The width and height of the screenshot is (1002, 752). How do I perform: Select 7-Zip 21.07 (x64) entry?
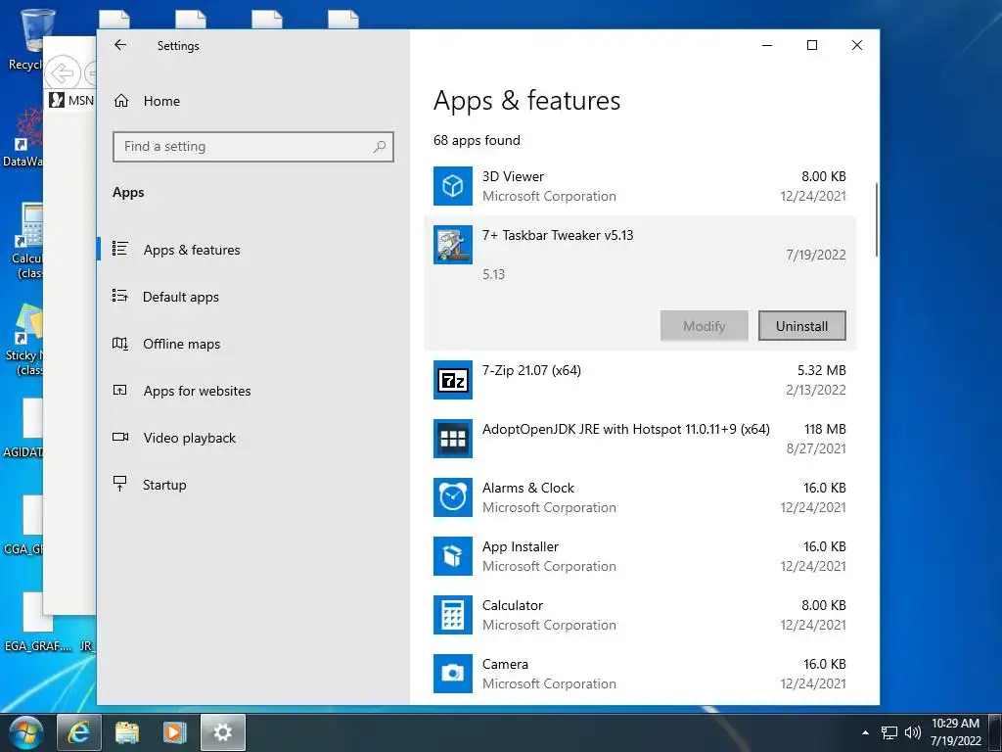coord(531,370)
